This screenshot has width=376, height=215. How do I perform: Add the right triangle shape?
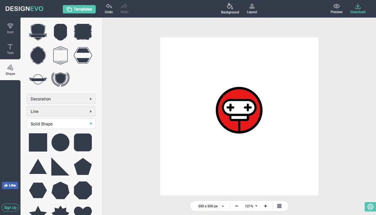pos(60,167)
